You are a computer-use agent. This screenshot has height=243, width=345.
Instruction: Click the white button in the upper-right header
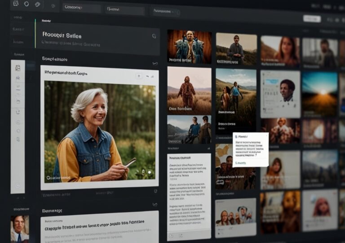click(x=312, y=19)
